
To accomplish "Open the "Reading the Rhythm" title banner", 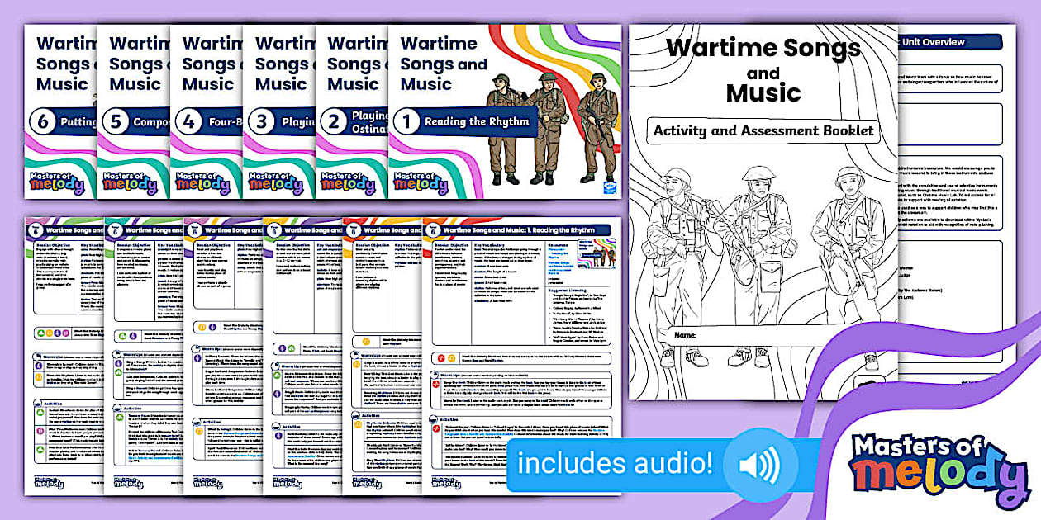I will (x=475, y=122).
